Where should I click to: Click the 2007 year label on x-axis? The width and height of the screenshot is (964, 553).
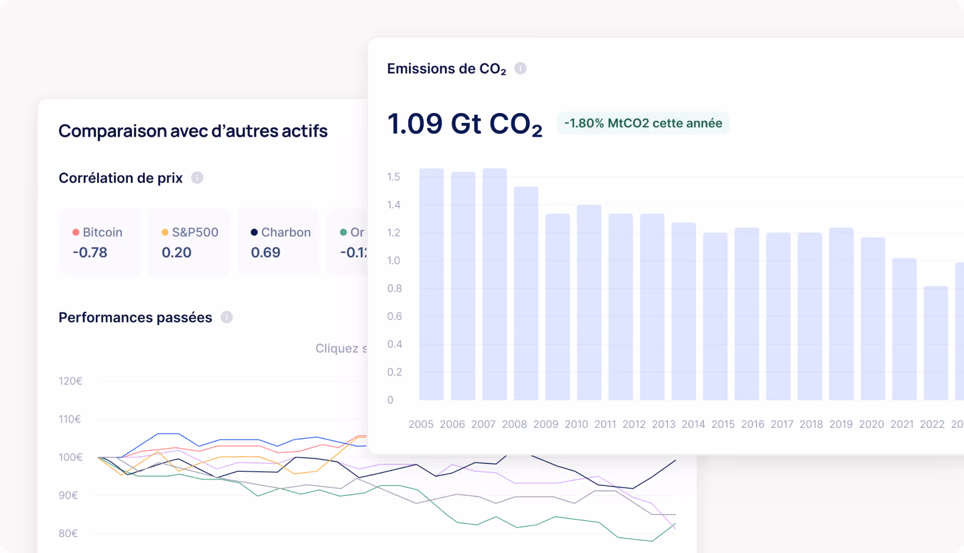(x=483, y=424)
